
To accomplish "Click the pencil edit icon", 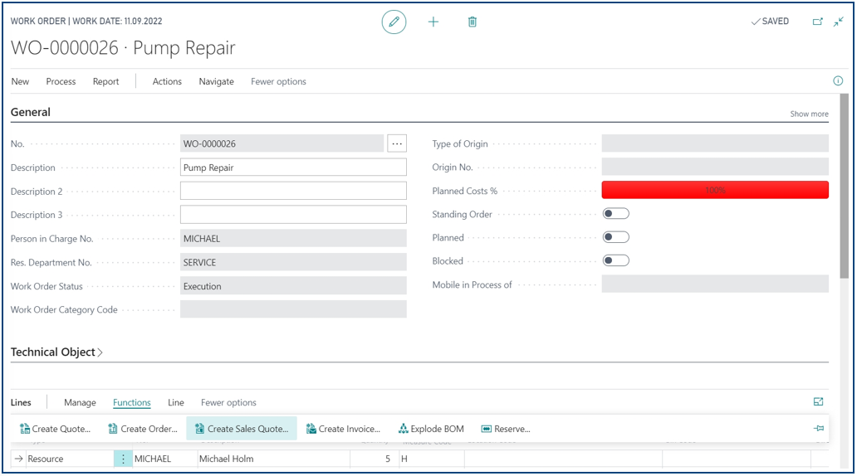I will [394, 22].
